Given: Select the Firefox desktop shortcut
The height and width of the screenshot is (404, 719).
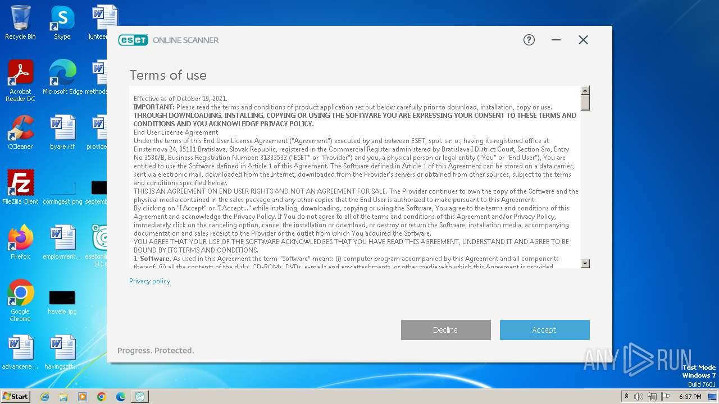Looking at the screenshot, I should (20, 242).
